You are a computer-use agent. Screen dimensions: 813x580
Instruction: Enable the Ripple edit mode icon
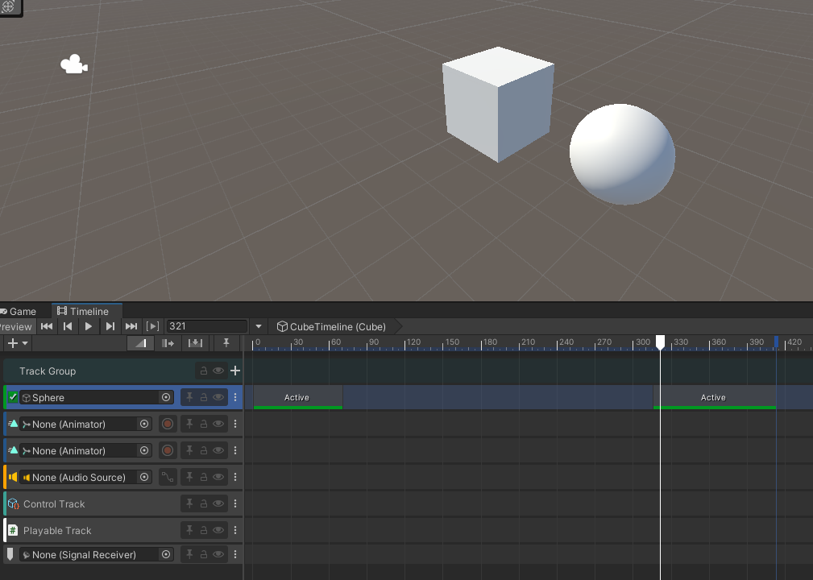pos(168,343)
